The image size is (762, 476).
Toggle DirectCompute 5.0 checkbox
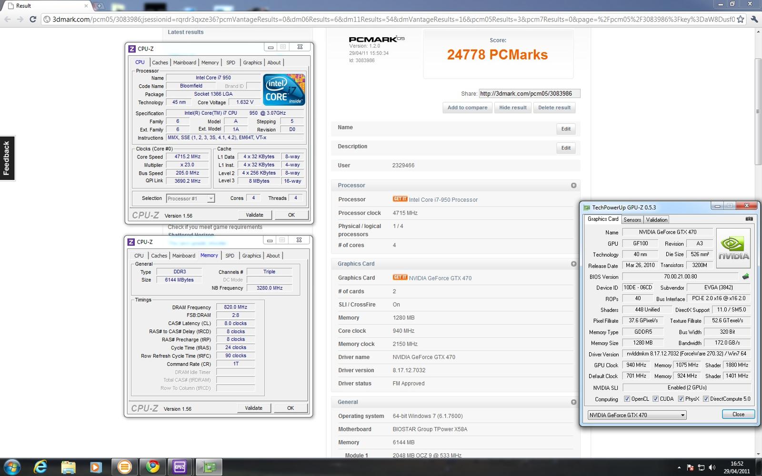tap(706, 399)
